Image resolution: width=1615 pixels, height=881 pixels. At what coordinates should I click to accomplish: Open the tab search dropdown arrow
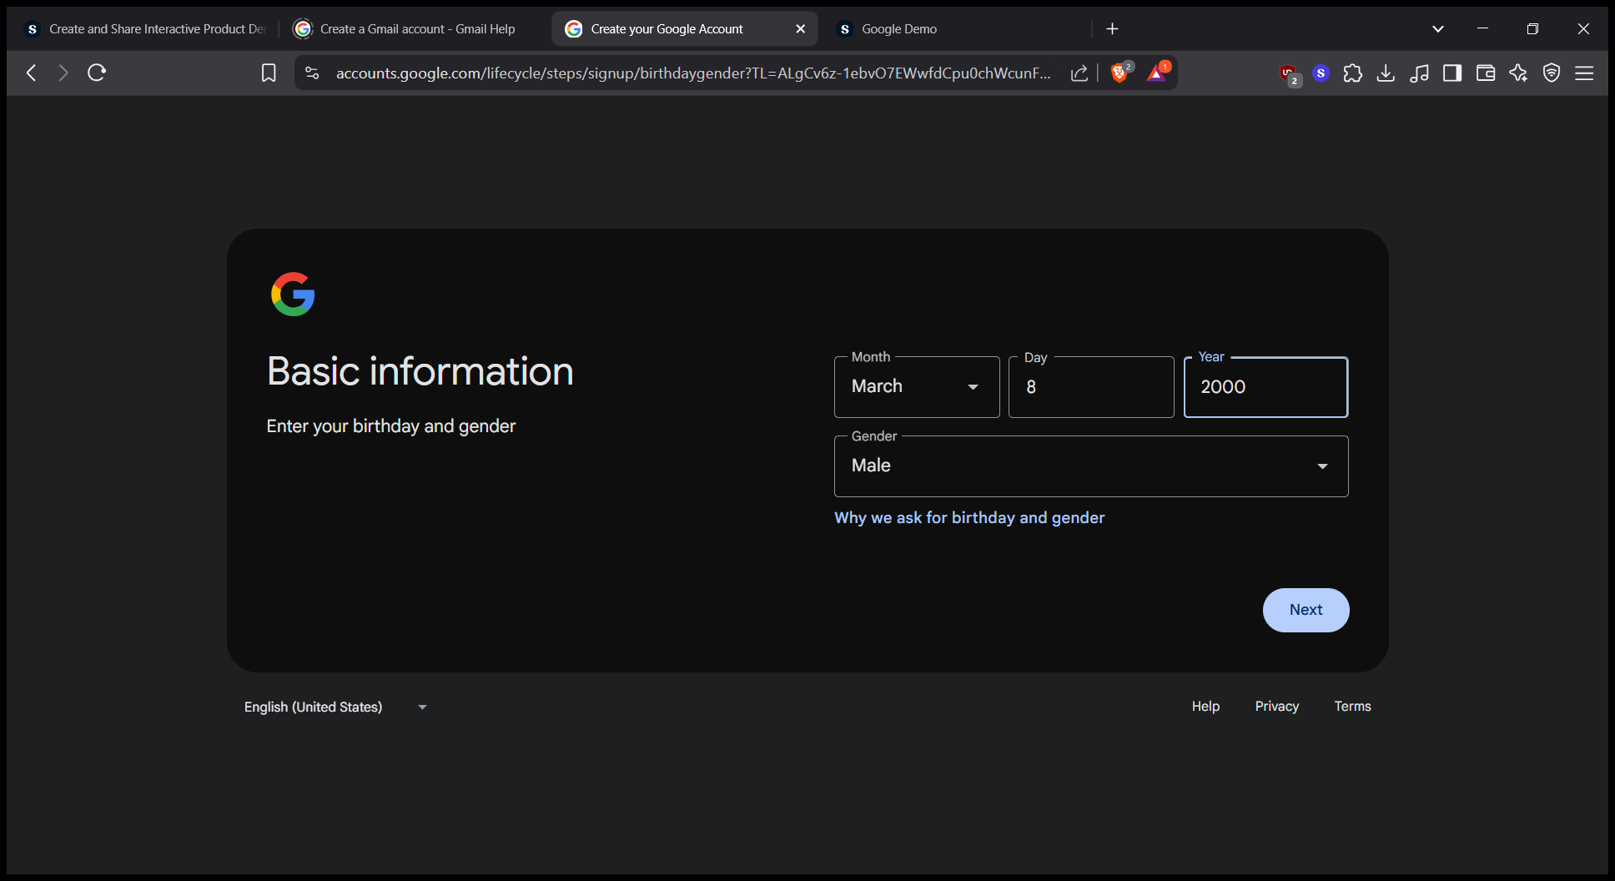click(1438, 29)
